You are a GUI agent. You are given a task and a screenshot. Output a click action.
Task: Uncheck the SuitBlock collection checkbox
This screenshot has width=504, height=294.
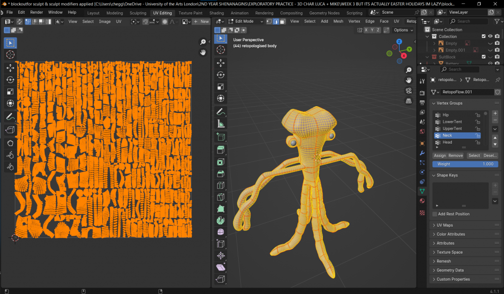point(483,57)
